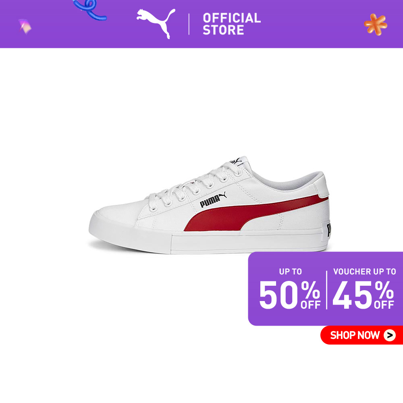
Task: Click the white Puma cat logo
Action: pyautogui.click(x=156, y=23)
